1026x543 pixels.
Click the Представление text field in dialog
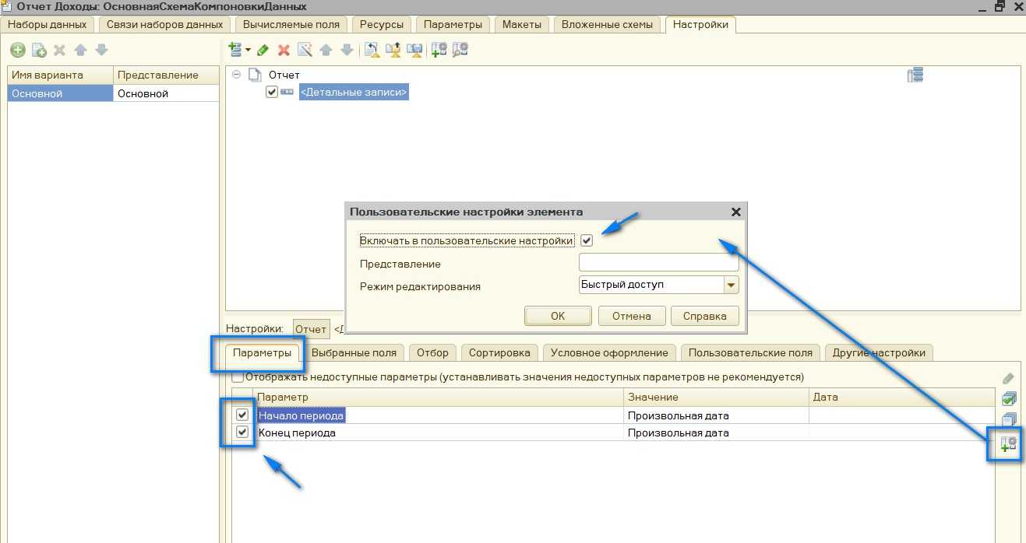pyautogui.click(x=658, y=263)
